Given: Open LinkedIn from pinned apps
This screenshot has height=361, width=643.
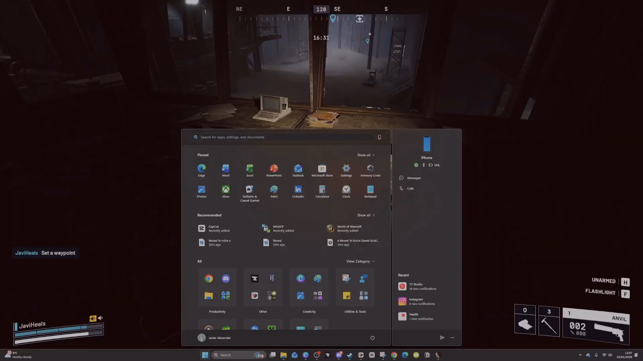Looking at the screenshot, I should tap(298, 192).
